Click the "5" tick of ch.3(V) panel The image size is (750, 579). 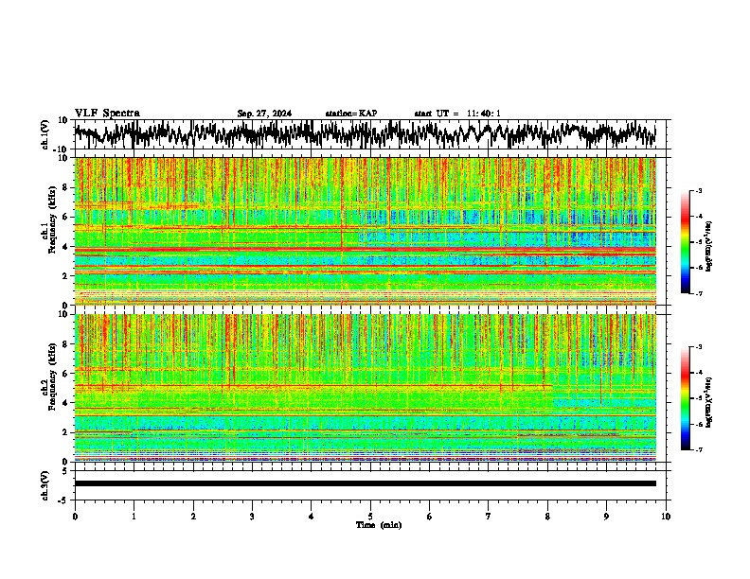pyautogui.click(x=66, y=471)
